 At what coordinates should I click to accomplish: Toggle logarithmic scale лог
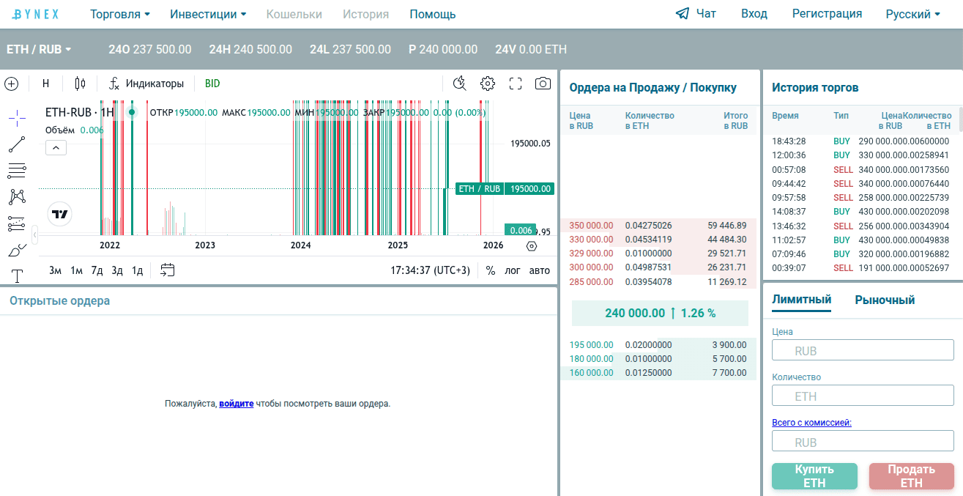(x=513, y=270)
